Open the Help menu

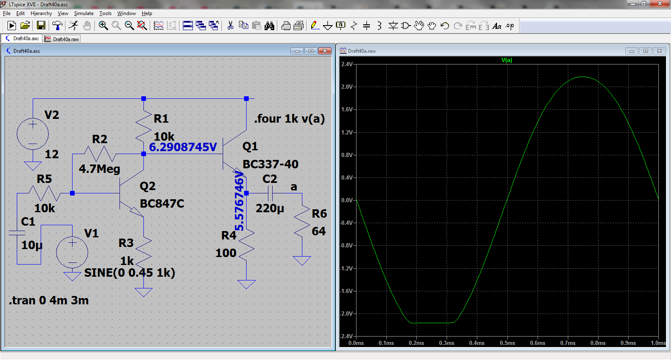tap(147, 13)
